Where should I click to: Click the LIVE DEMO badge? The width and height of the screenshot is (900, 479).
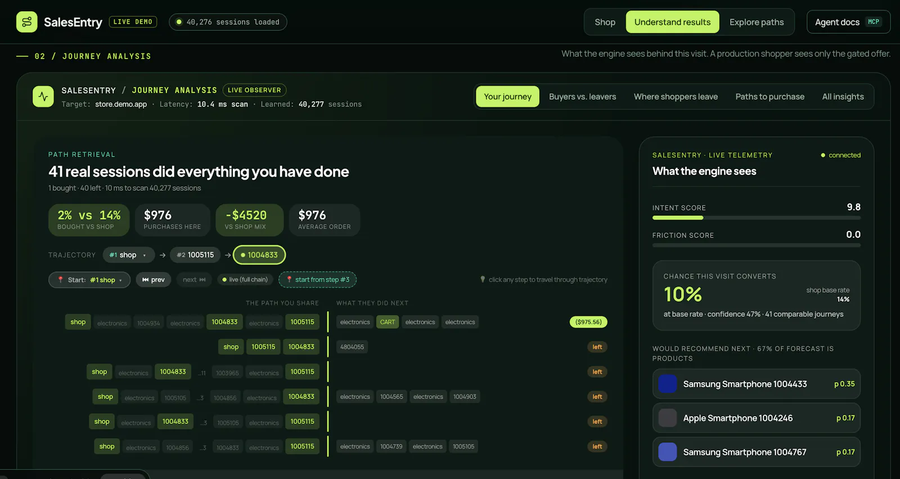click(133, 22)
